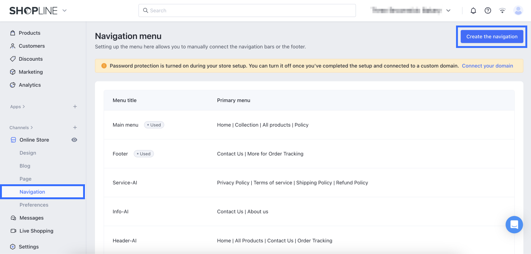Viewport: 531px width, 254px height.
Task: Open the Design submenu item
Action: click(x=28, y=153)
